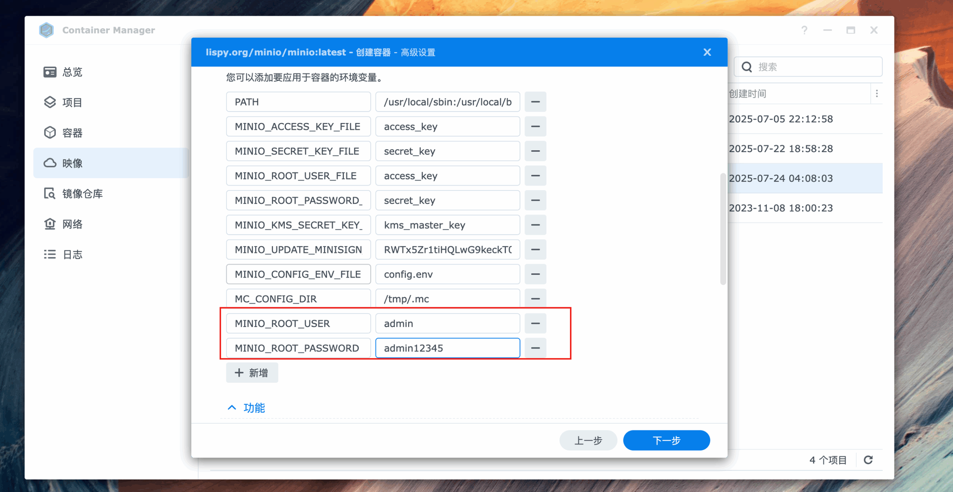Edit the MINIO_ROOT_USER_FILE name field

(x=298, y=176)
